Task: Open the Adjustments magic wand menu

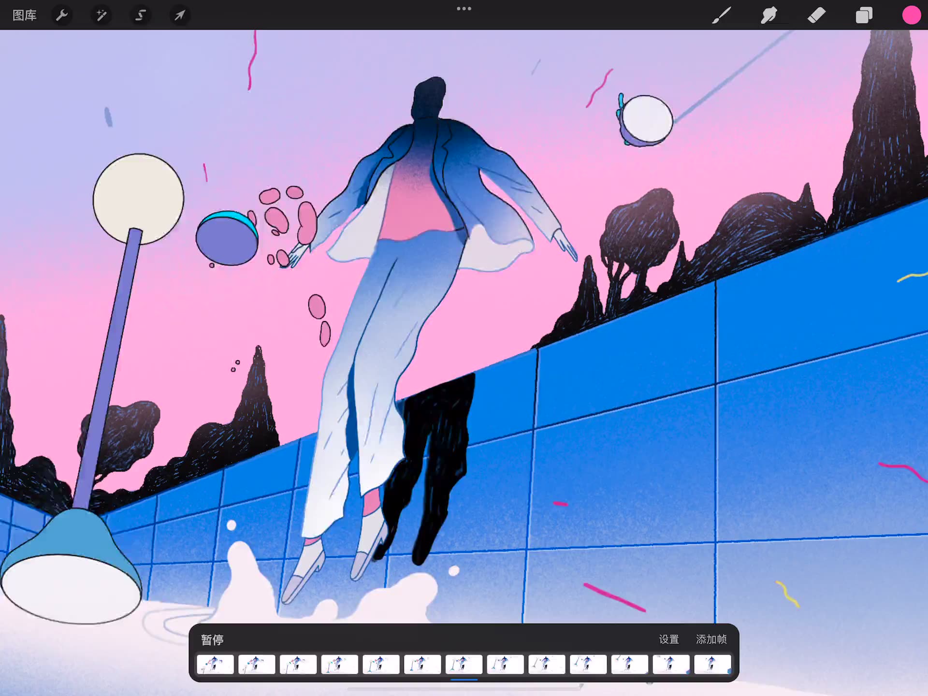Action: [101, 15]
